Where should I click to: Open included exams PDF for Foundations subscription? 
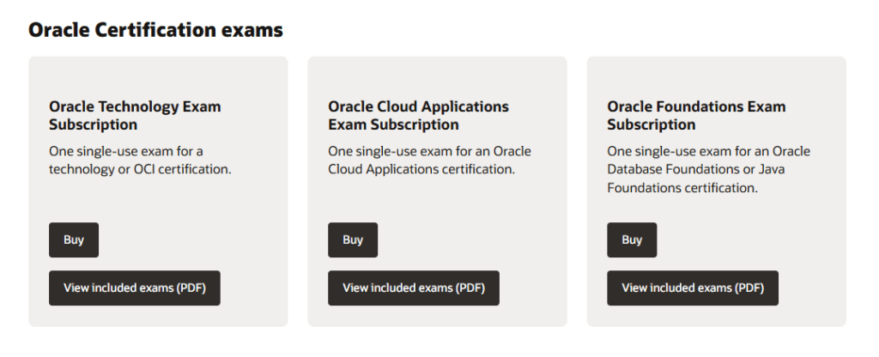693,288
